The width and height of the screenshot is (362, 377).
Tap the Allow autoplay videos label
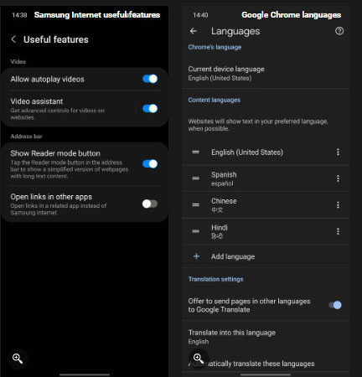(x=47, y=79)
